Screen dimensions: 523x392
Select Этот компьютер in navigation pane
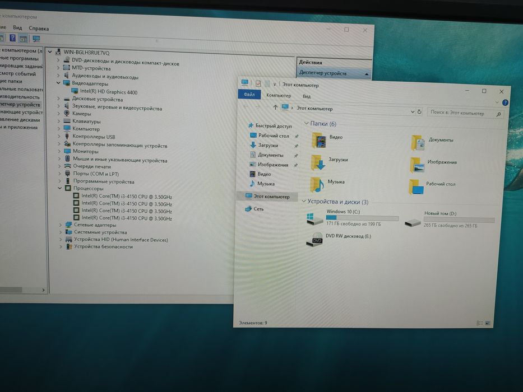(x=268, y=197)
